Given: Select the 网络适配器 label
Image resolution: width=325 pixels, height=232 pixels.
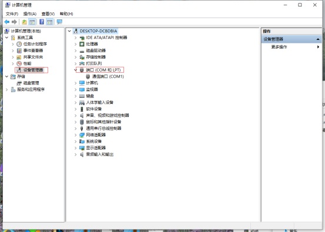Looking at the screenshot, I should 96,135.
